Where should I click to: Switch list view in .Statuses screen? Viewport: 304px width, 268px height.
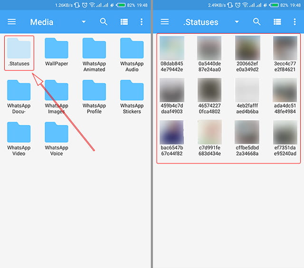(277, 22)
